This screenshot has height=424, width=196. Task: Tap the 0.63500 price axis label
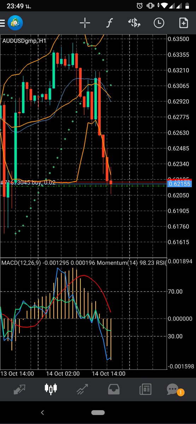pos(178,39)
